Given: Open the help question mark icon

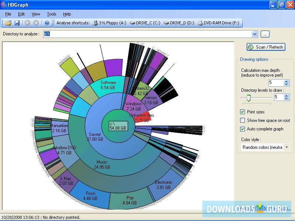Looking at the screenshot, I should click(x=47, y=23).
